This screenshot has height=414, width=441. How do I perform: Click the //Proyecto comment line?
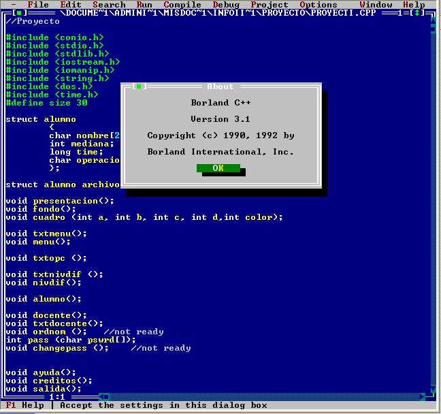tap(33, 21)
